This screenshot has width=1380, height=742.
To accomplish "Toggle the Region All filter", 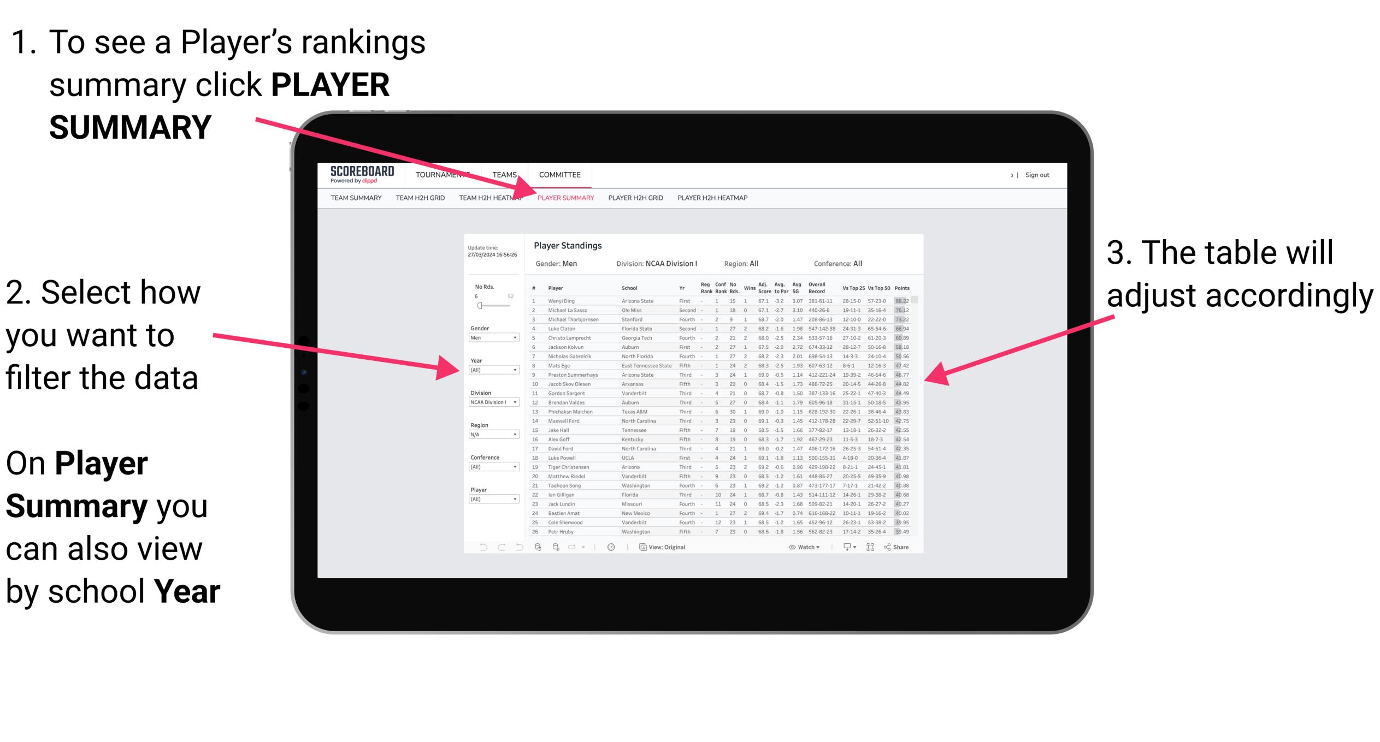I will (x=748, y=265).
